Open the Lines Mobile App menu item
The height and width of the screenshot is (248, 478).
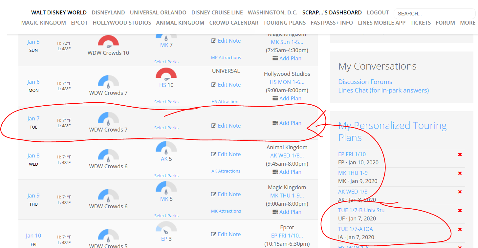pyautogui.click(x=382, y=23)
